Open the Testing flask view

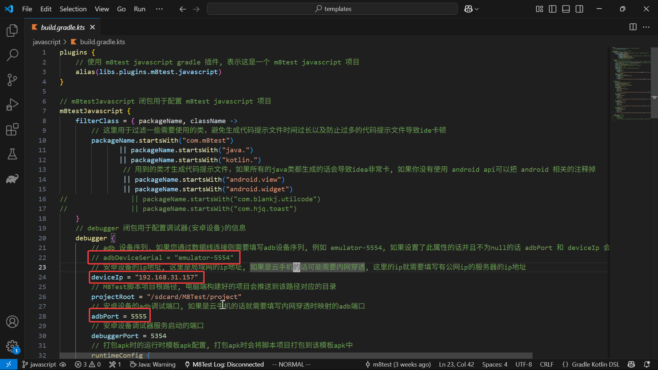12,154
